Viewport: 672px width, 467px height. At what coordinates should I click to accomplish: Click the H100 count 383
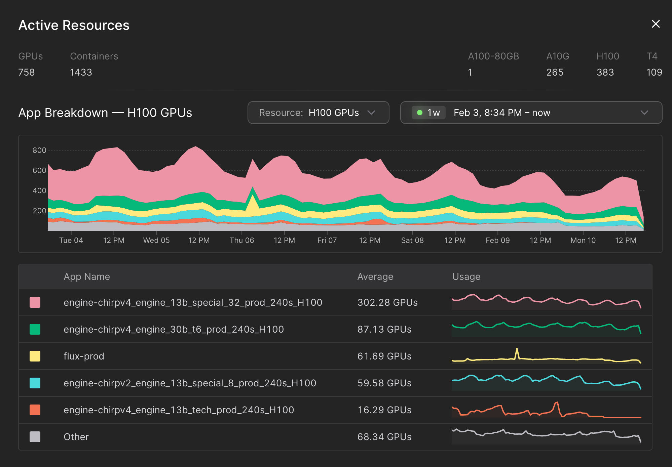click(605, 72)
